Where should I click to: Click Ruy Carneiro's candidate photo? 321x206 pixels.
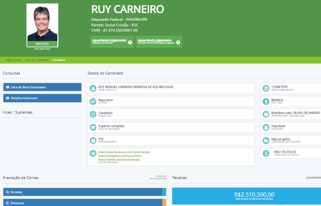click(42, 23)
